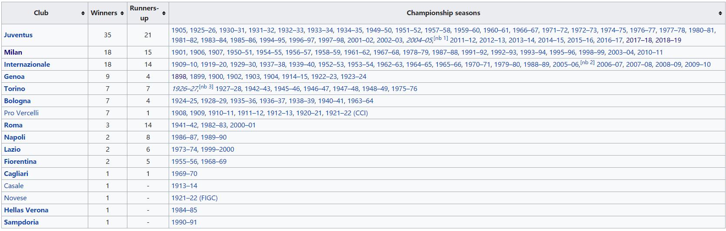
Task: Open the 1969–70 Cagliari season link
Action: click(184, 174)
